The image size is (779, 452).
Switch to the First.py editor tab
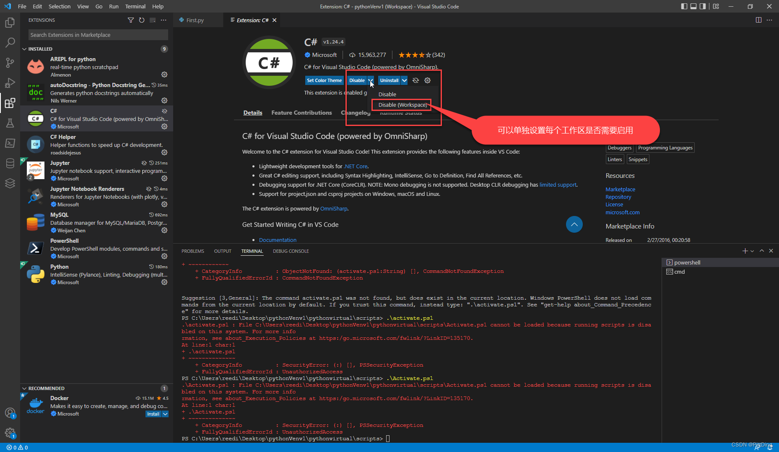point(195,20)
